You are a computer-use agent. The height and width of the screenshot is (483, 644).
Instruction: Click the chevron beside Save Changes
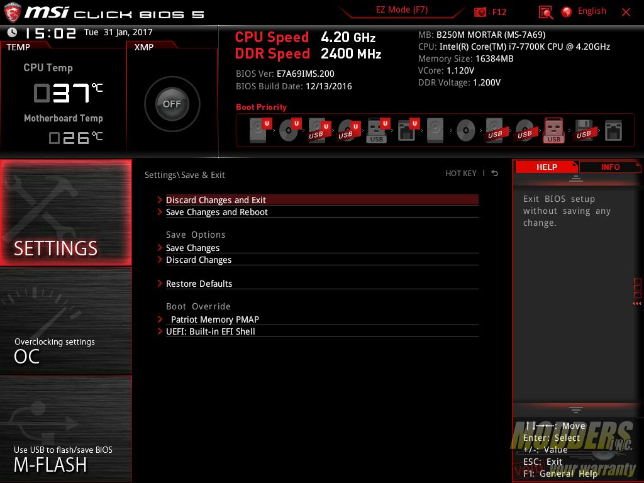160,247
